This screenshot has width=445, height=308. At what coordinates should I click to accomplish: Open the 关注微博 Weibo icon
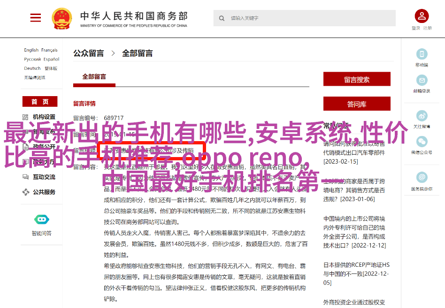pos(422,116)
